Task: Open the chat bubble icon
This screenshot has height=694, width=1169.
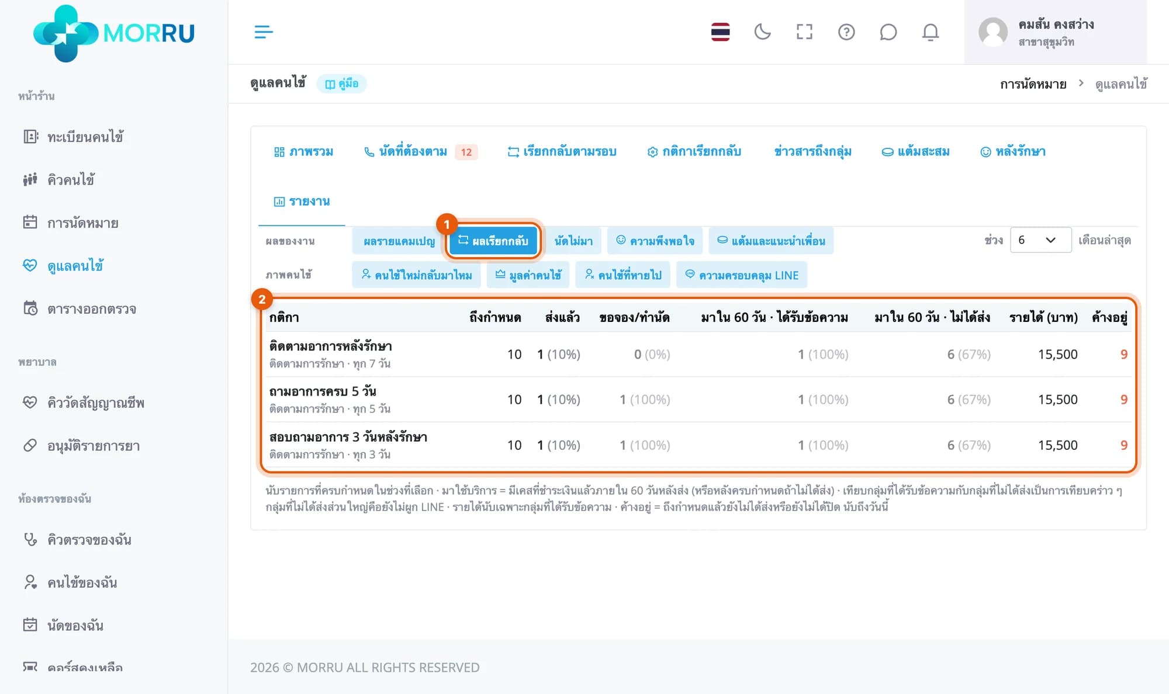Action: [x=888, y=32]
